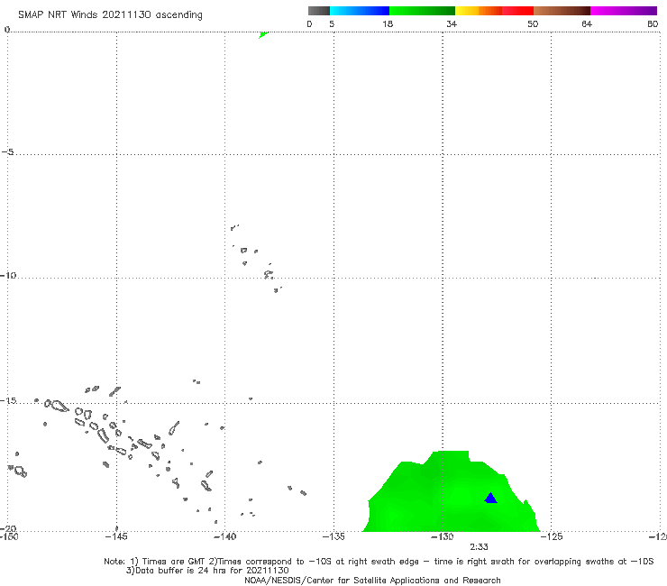The image size is (667, 586).
Task: Click the gray segment of the wind color bar
Action: (319, 11)
